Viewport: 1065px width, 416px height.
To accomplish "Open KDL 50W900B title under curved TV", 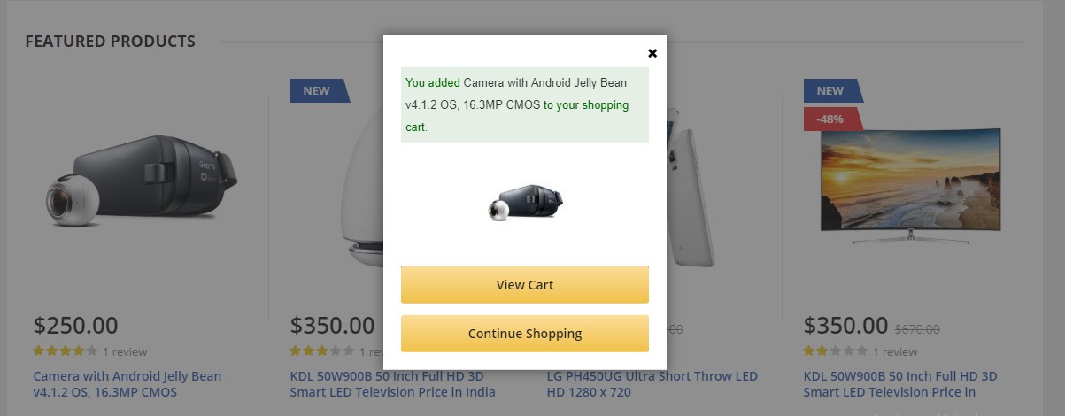I will click(x=900, y=384).
